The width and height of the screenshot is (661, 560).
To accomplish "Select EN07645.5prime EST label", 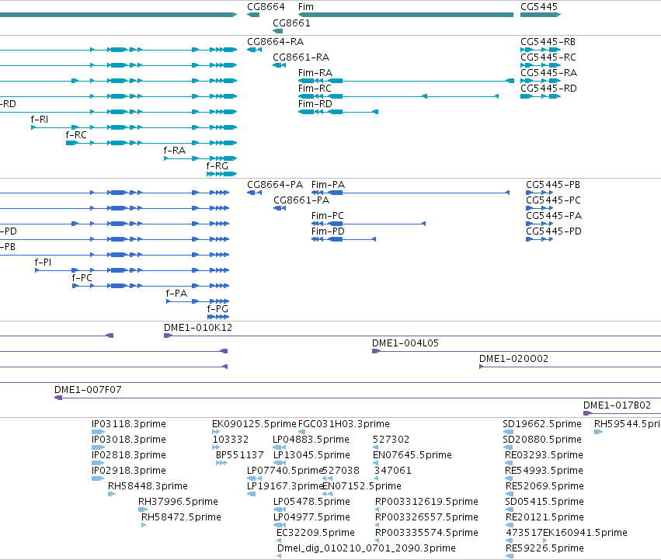I will 412,455.
